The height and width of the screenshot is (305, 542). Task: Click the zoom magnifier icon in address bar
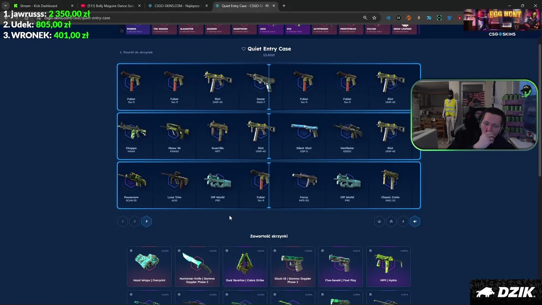coord(365,18)
